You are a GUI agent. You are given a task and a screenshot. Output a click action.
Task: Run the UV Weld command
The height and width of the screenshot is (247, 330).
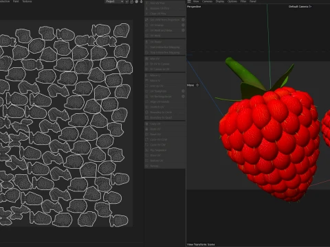click(x=164, y=36)
